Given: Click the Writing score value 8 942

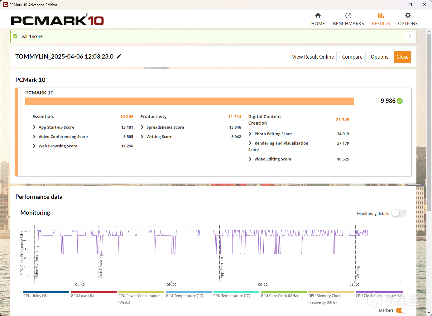Looking at the screenshot, I should pos(236,137).
